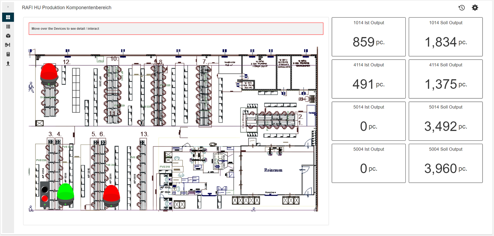Image resolution: width=494 pixels, height=236 pixels.
Task: Open the history clock icon
Action: tap(462, 8)
